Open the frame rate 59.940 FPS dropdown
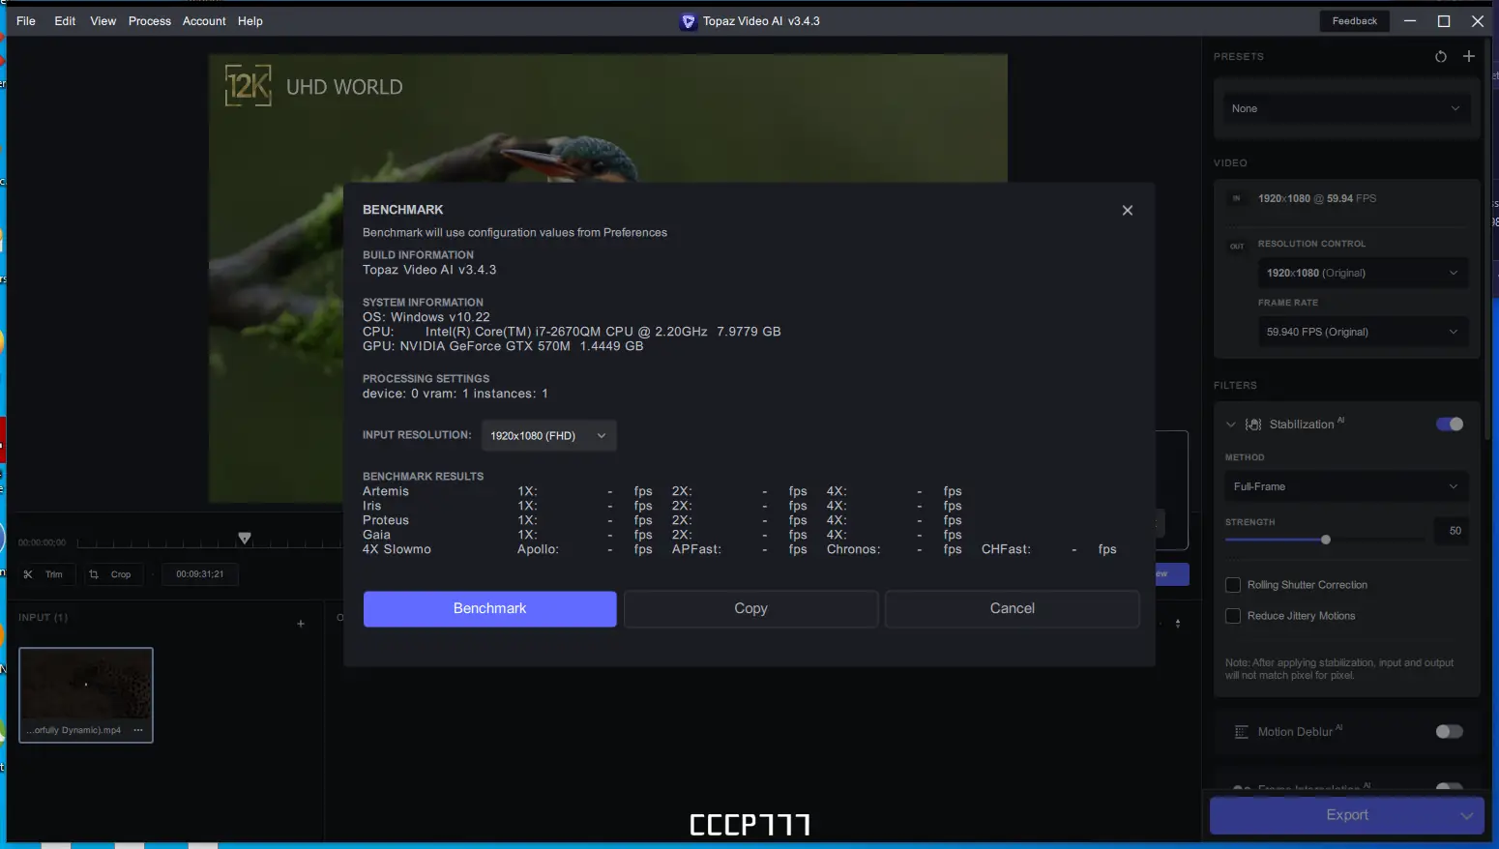This screenshot has width=1499, height=849. (x=1362, y=332)
